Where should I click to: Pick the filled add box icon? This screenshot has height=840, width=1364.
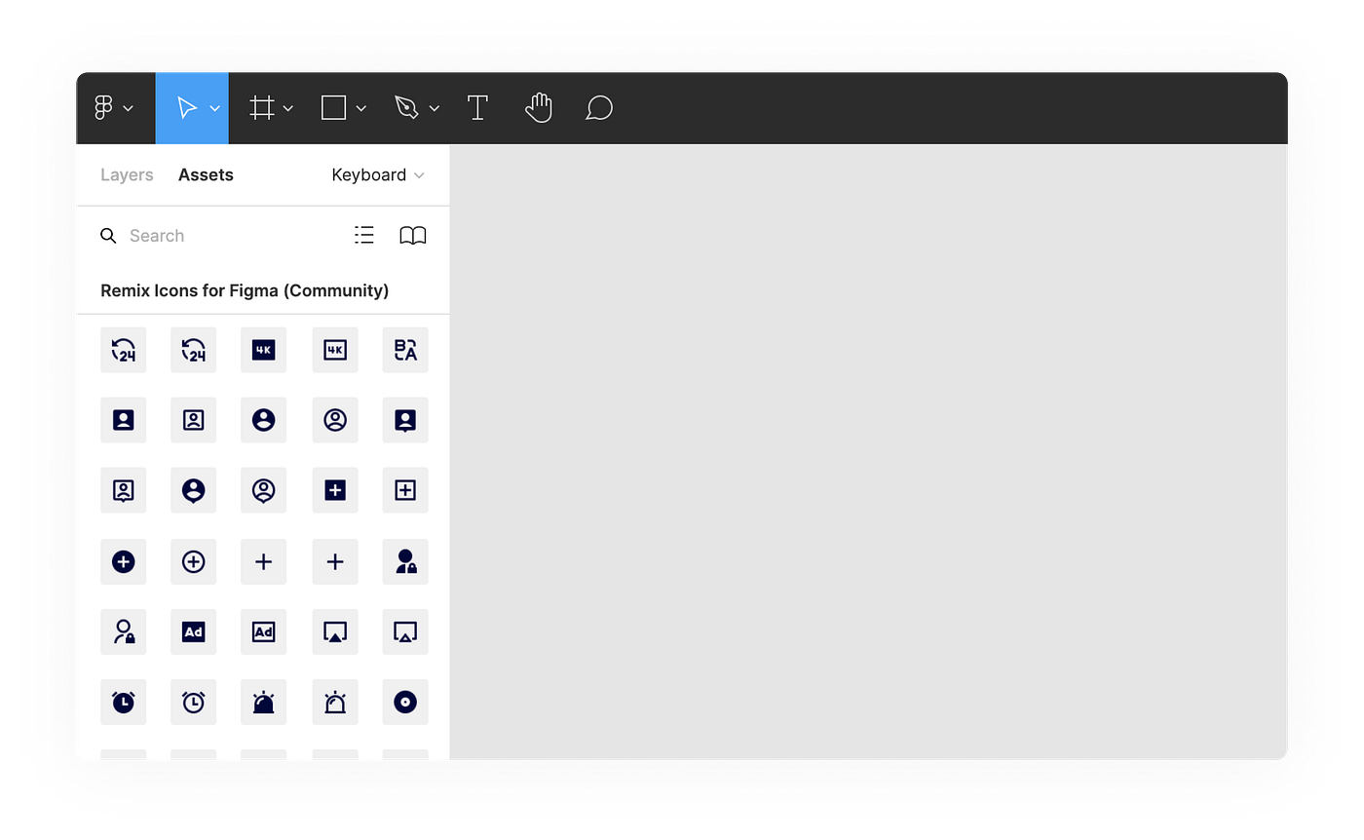point(335,490)
